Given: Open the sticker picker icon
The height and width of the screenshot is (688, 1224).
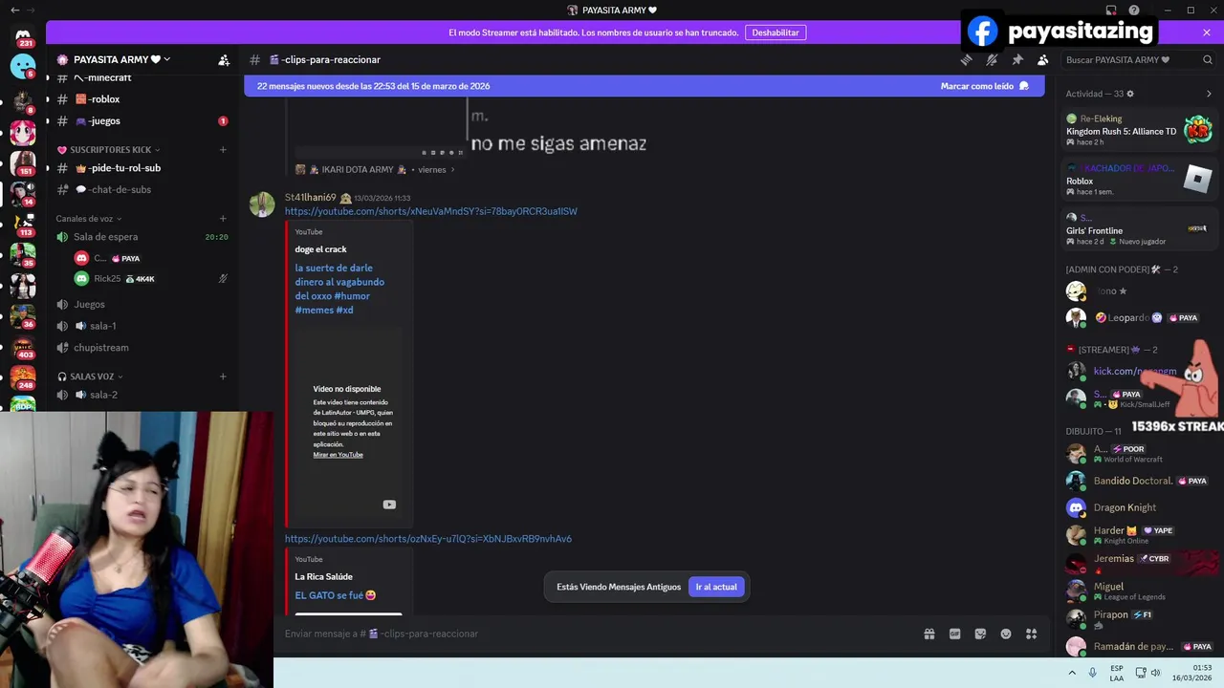Looking at the screenshot, I should pyautogui.click(x=980, y=634).
